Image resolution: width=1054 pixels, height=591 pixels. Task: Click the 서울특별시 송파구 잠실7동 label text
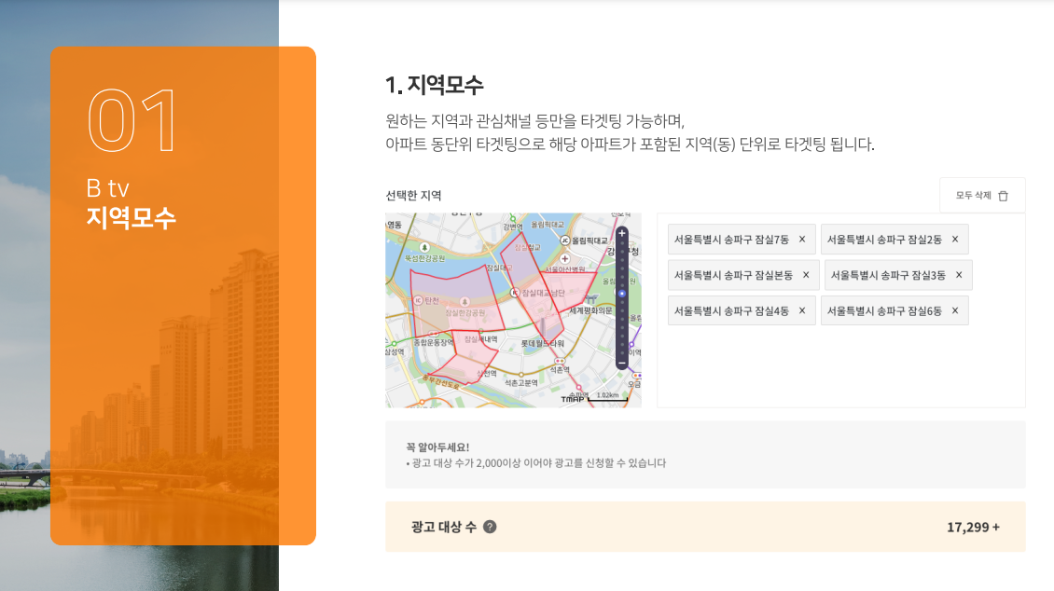[x=731, y=239]
